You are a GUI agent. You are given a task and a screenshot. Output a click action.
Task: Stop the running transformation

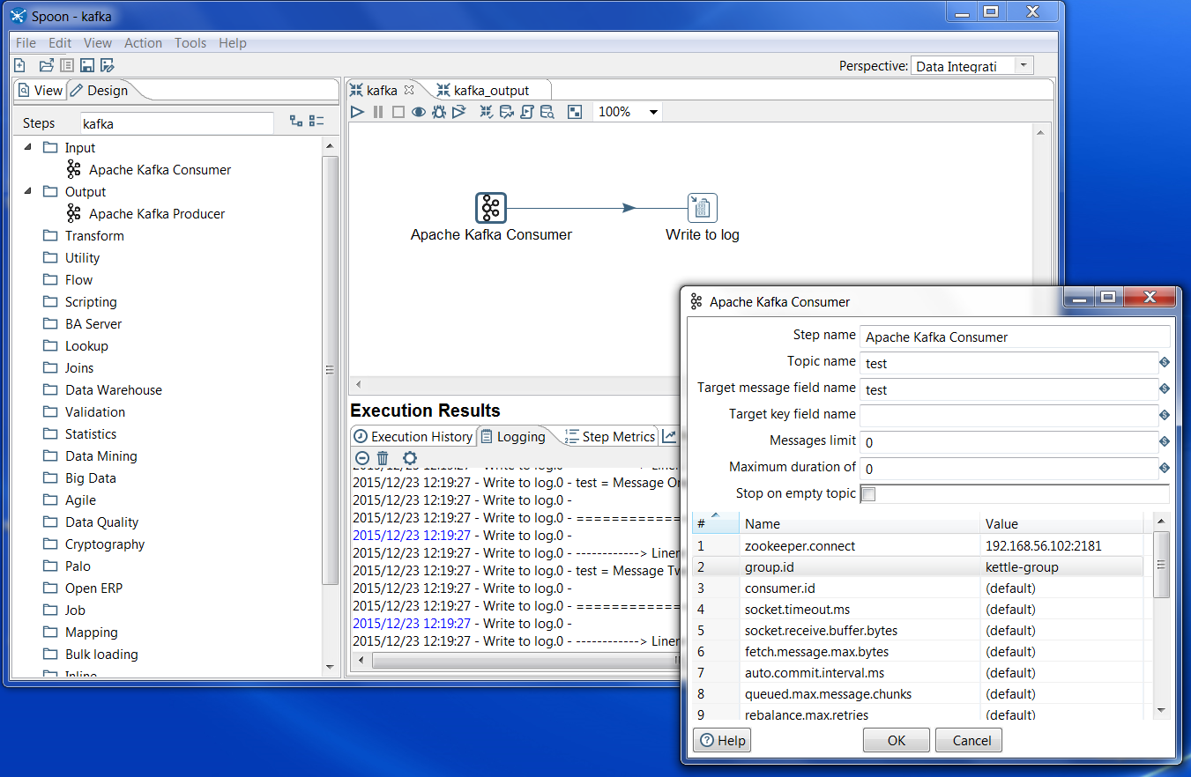(398, 112)
